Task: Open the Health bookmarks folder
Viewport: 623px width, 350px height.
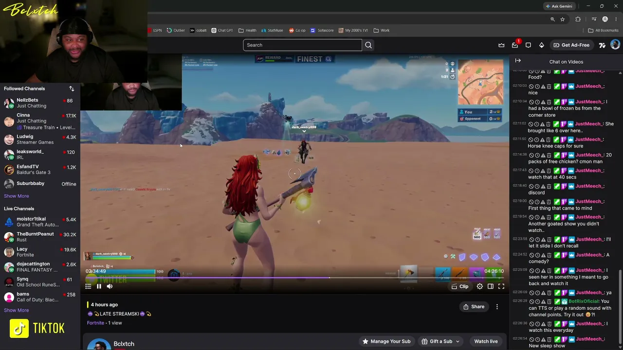Action: [247, 30]
